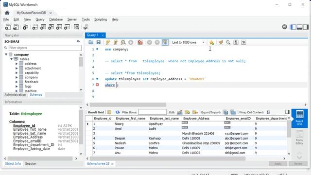Viewport: 311px width, 175px height.
Task: Stop the running query icon
Action: tap(131, 42)
